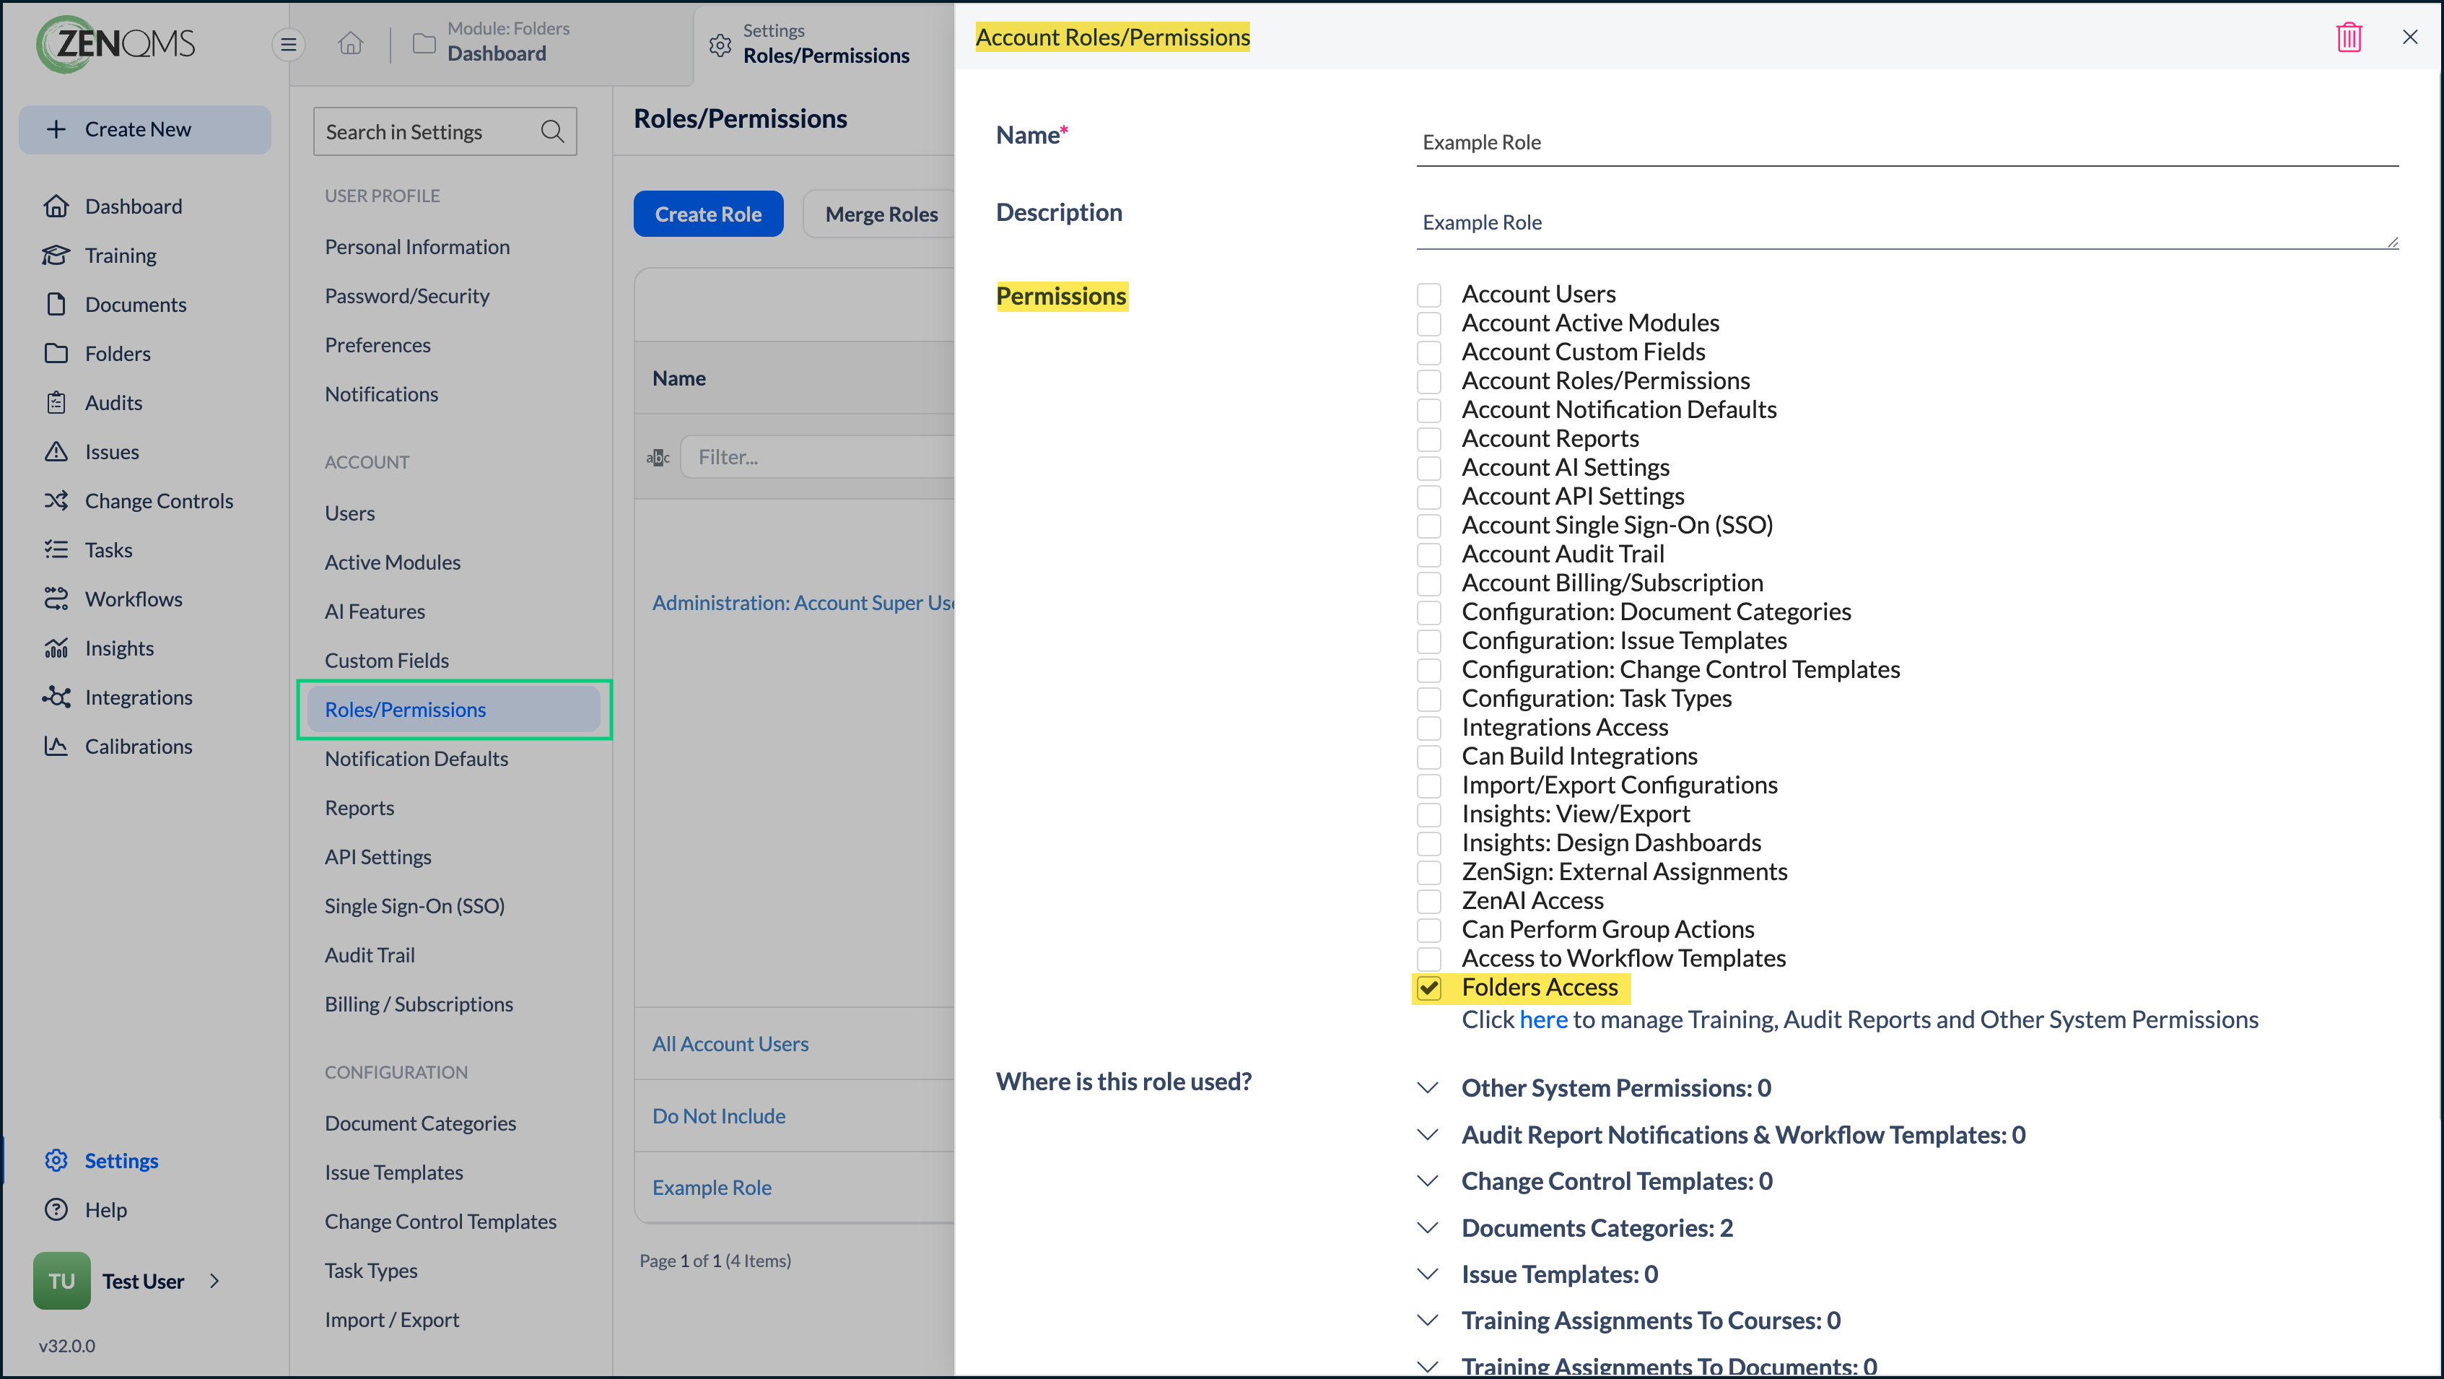The height and width of the screenshot is (1379, 2444).
Task: Tick the Integrations Access checkbox
Action: [x=1429, y=728]
